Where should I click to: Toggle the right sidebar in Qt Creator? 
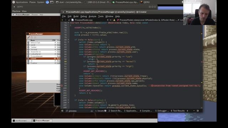pos(198,111)
